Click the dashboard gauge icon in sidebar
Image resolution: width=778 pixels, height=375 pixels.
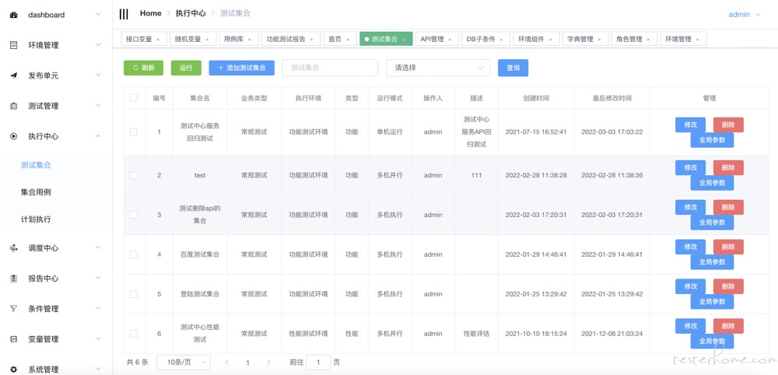(x=14, y=15)
